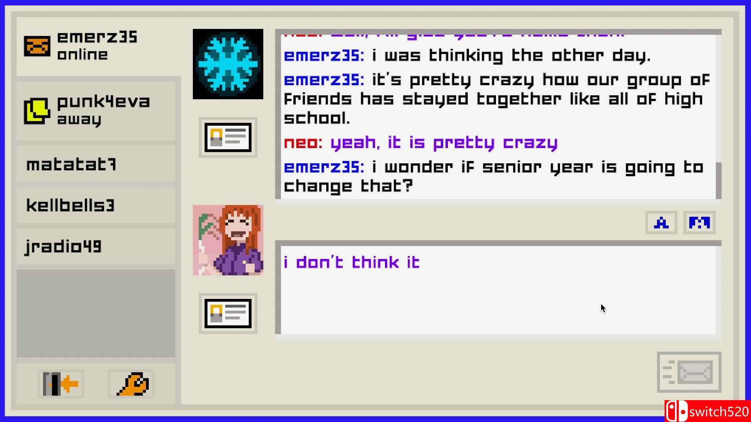751x422 pixels.
Task: Select jradio49 in the buddy list
Action: coord(96,246)
